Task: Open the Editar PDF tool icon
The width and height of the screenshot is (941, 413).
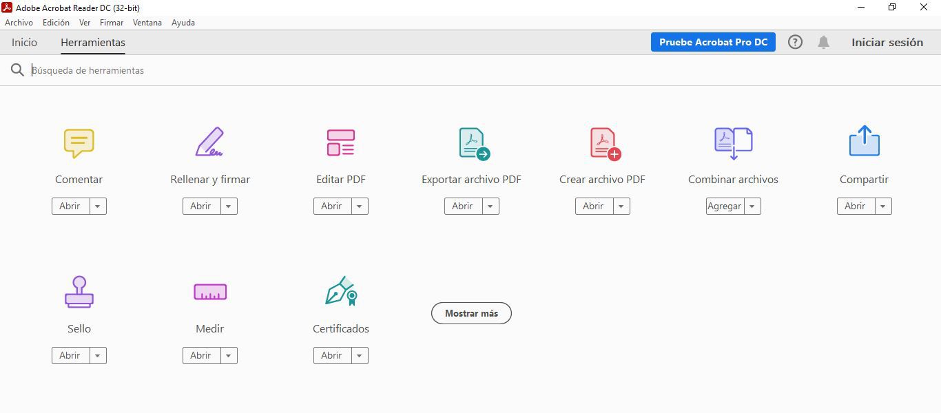Action: (340, 142)
